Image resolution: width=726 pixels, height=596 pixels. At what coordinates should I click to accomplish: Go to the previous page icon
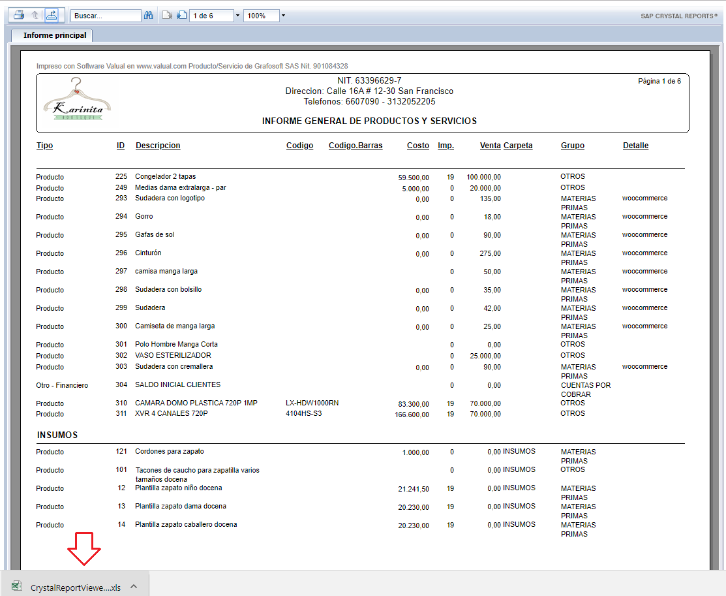[x=166, y=15]
